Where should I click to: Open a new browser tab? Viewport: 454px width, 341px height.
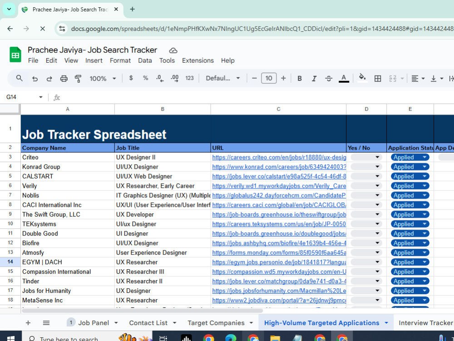[x=132, y=9]
